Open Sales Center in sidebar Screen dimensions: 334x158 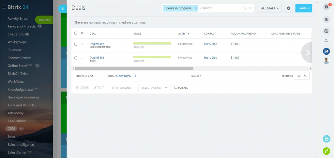pos(17,152)
